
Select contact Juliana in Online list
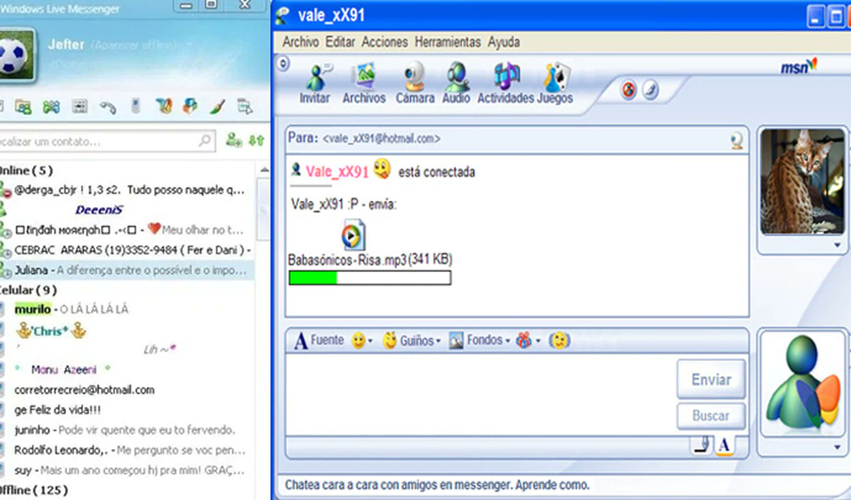click(x=127, y=270)
